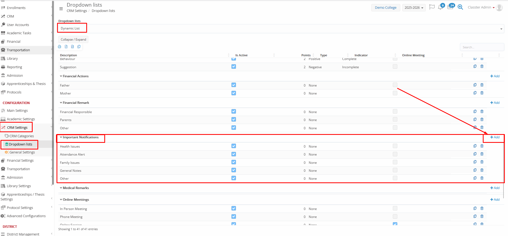Delete the Health Issues row
Image resolution: width=508 pixels, height=236 pixels.
coord(482,146)
